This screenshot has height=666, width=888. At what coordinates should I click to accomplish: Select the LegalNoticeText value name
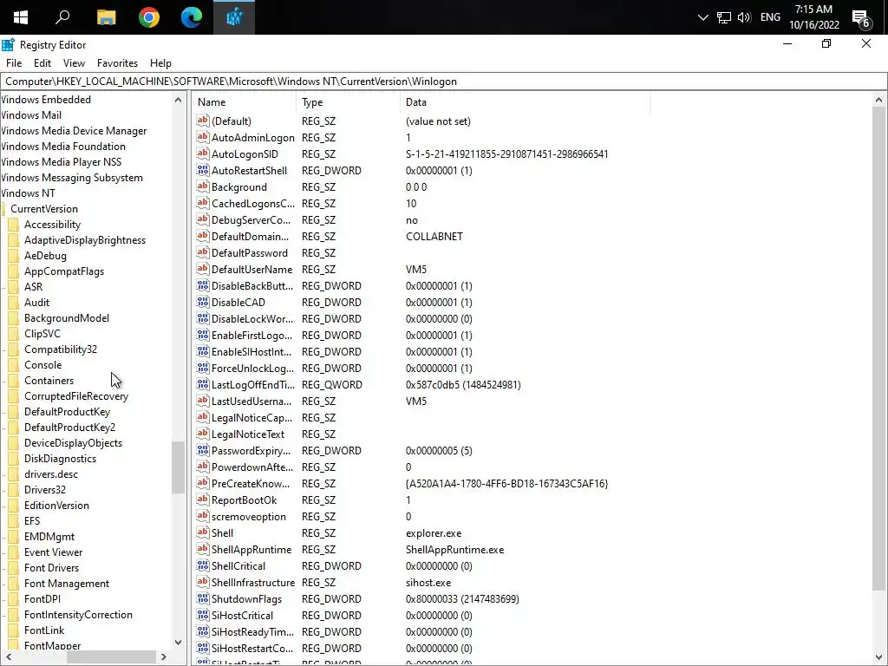(x=248, y=434)
